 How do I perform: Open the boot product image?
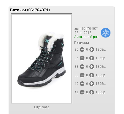[x=42, y=59]
